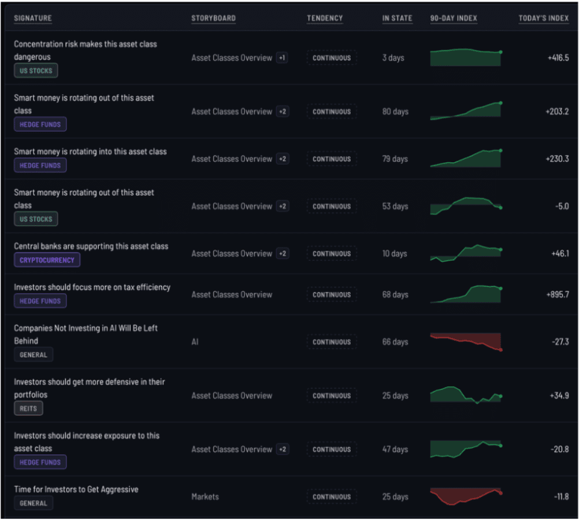
Task: Expand the +2 badge in the 80 days row
Action: pos(283,112)
